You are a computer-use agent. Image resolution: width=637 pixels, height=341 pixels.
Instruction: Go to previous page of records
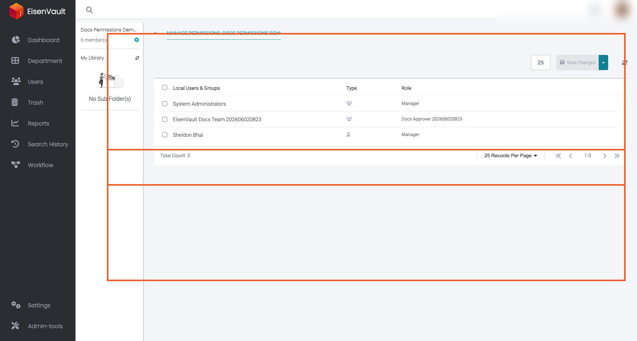tap(571, 156)
